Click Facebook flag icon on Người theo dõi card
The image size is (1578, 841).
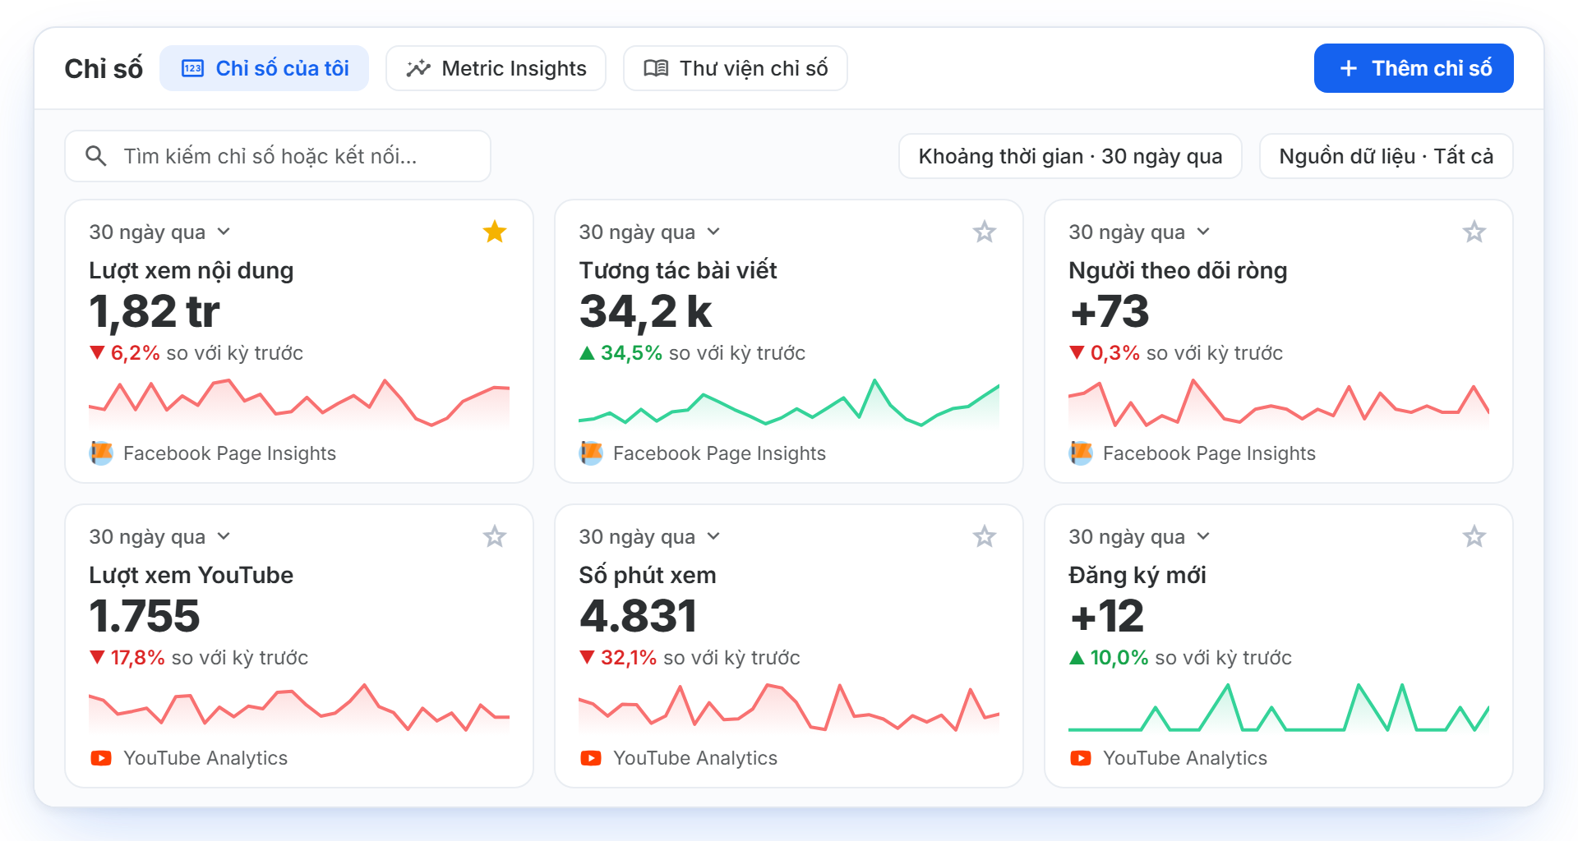[1081, 453]
